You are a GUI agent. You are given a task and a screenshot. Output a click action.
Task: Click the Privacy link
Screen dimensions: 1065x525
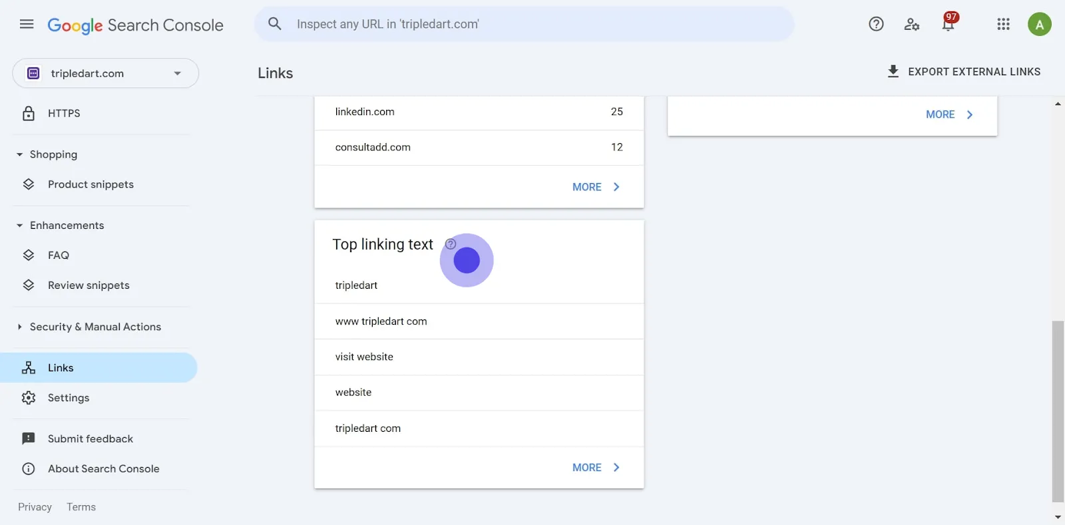point(35,507)
